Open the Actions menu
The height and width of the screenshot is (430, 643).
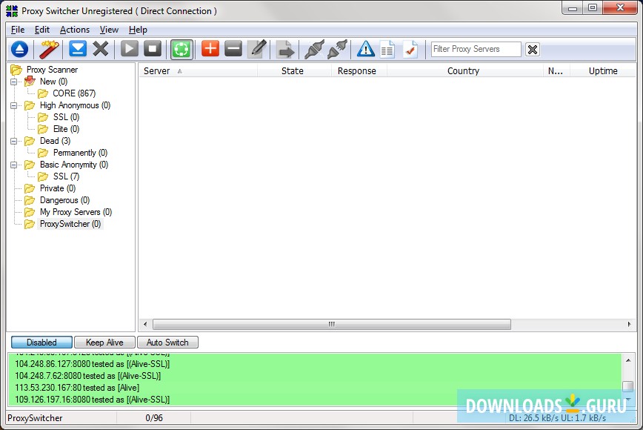point(75,30)
